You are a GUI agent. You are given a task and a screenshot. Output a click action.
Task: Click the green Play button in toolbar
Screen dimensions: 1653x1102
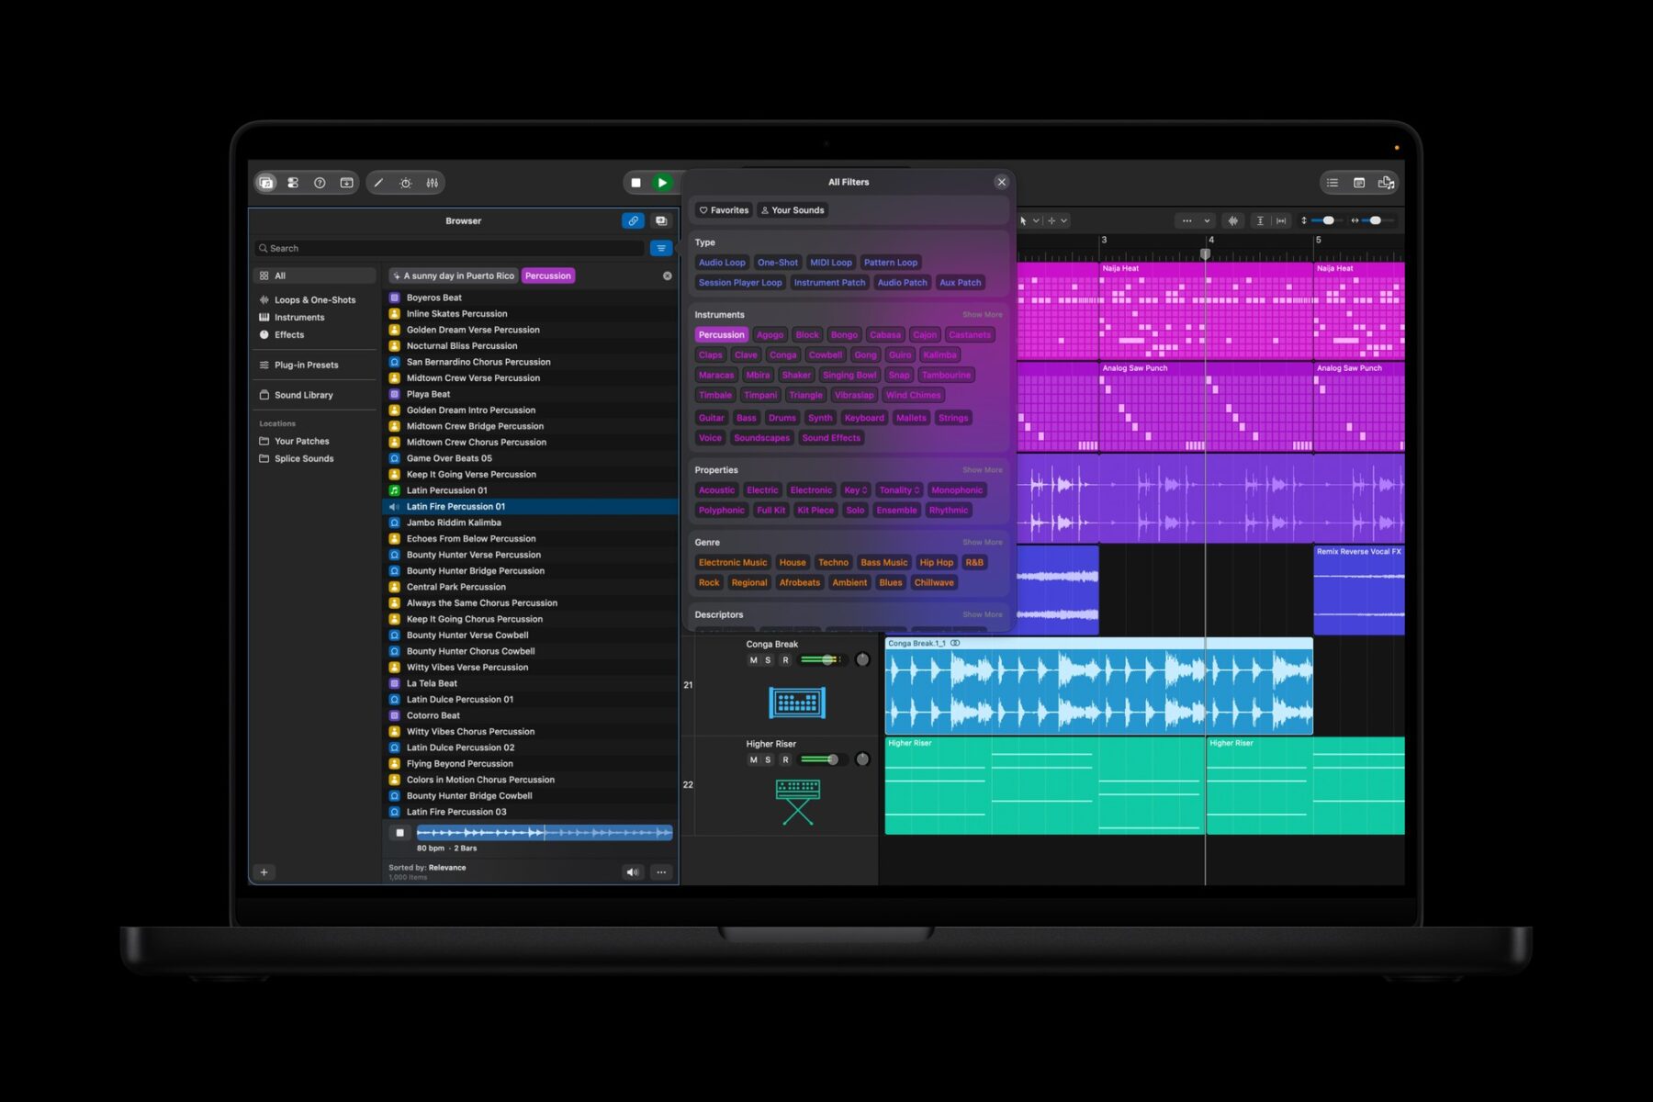coord(662,183)
